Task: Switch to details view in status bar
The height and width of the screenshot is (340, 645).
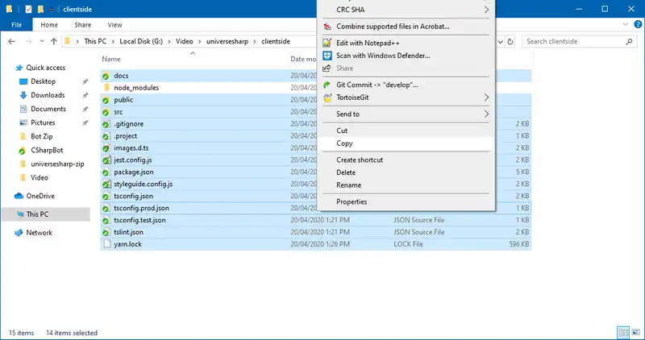Action: [x=622, y=332]
